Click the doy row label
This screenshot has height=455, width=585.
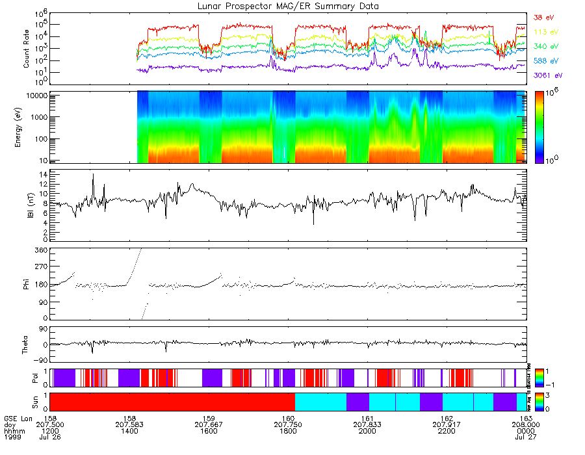10,425
